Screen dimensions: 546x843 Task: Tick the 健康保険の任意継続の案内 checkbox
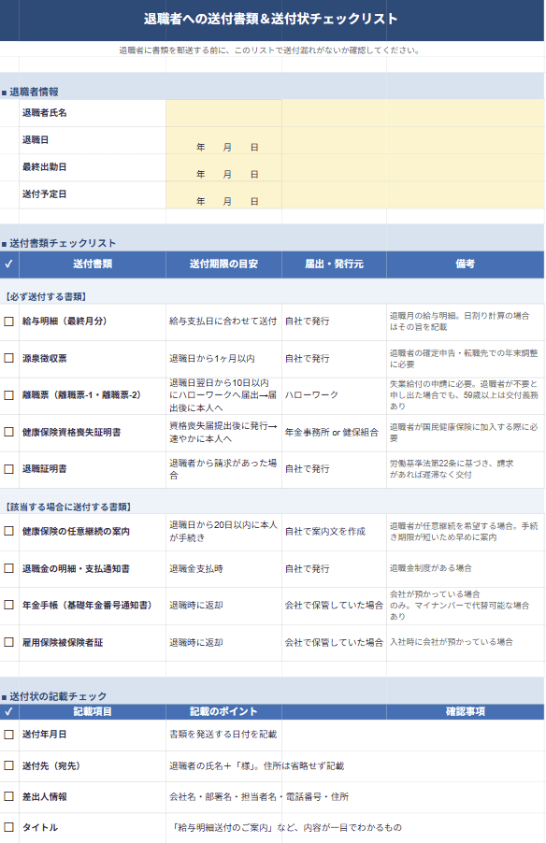pyautogui.click(x=9, y=531)
